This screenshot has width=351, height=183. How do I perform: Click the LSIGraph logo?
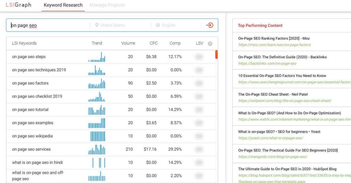[19, 5]
